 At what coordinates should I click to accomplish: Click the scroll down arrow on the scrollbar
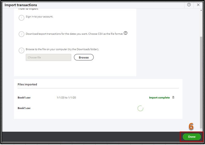pos(201,130)
